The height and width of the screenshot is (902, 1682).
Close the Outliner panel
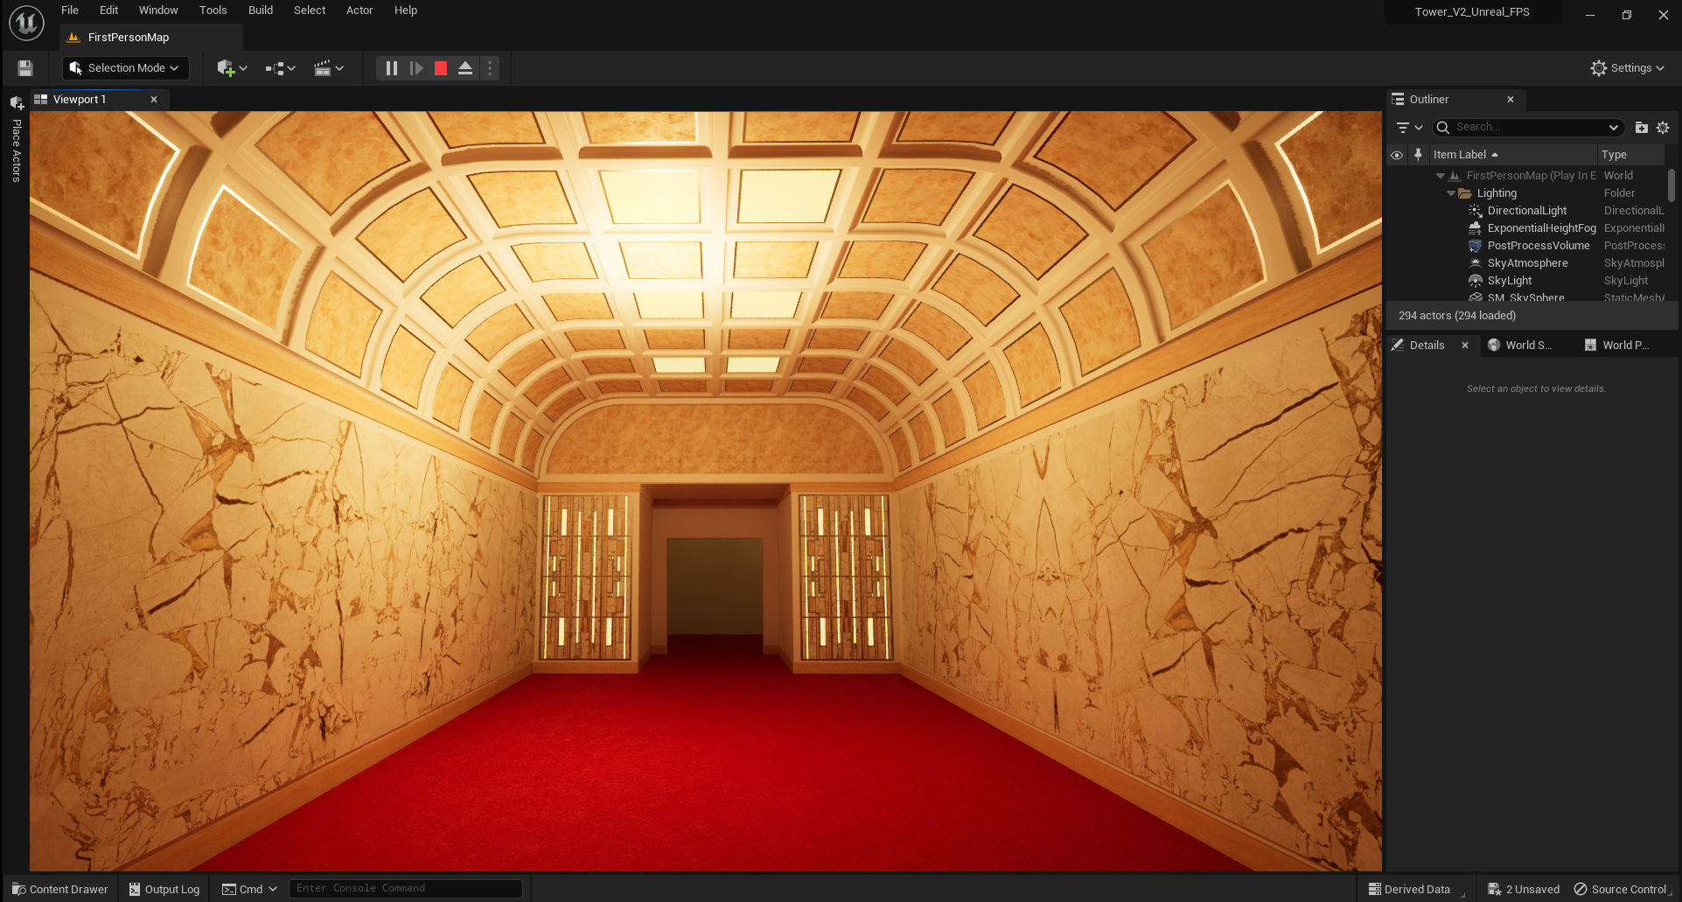coord(1511,100)
